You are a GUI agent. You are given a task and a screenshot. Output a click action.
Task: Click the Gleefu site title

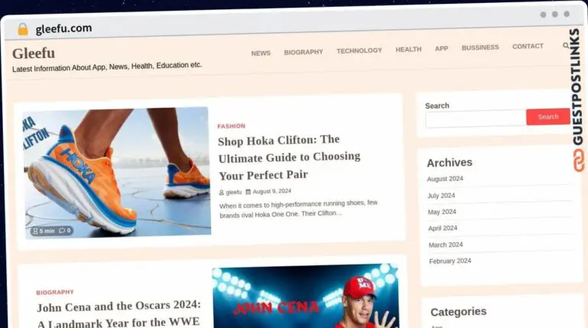click(34, 54)
